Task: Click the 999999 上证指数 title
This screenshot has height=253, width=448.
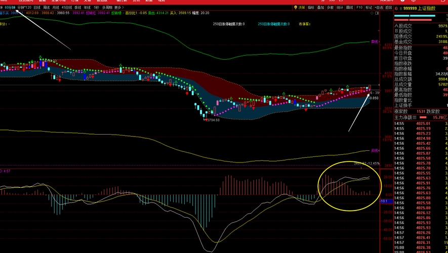Action: pyautogui.click(x=420, y=9)
